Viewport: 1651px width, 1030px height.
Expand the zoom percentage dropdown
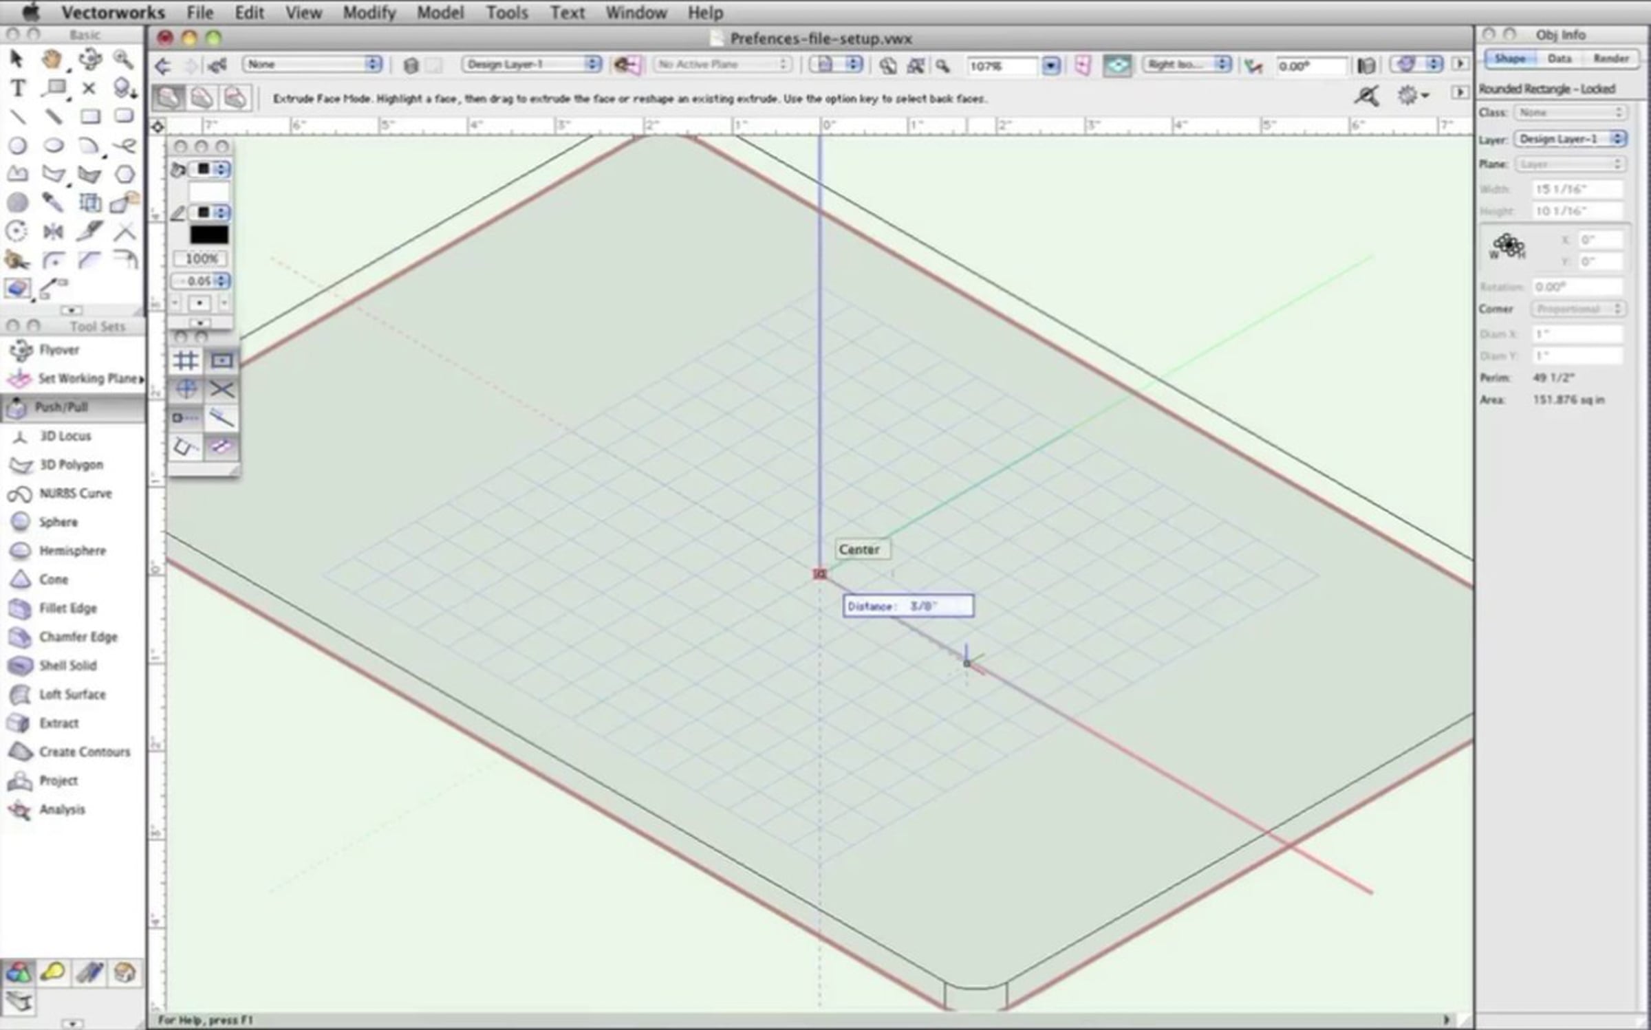pos(1050,66)
